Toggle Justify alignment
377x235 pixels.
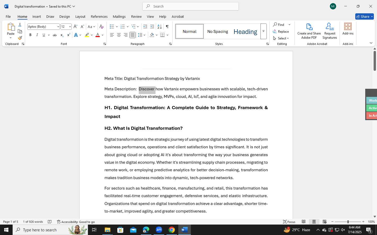click(x=132, y=35)
